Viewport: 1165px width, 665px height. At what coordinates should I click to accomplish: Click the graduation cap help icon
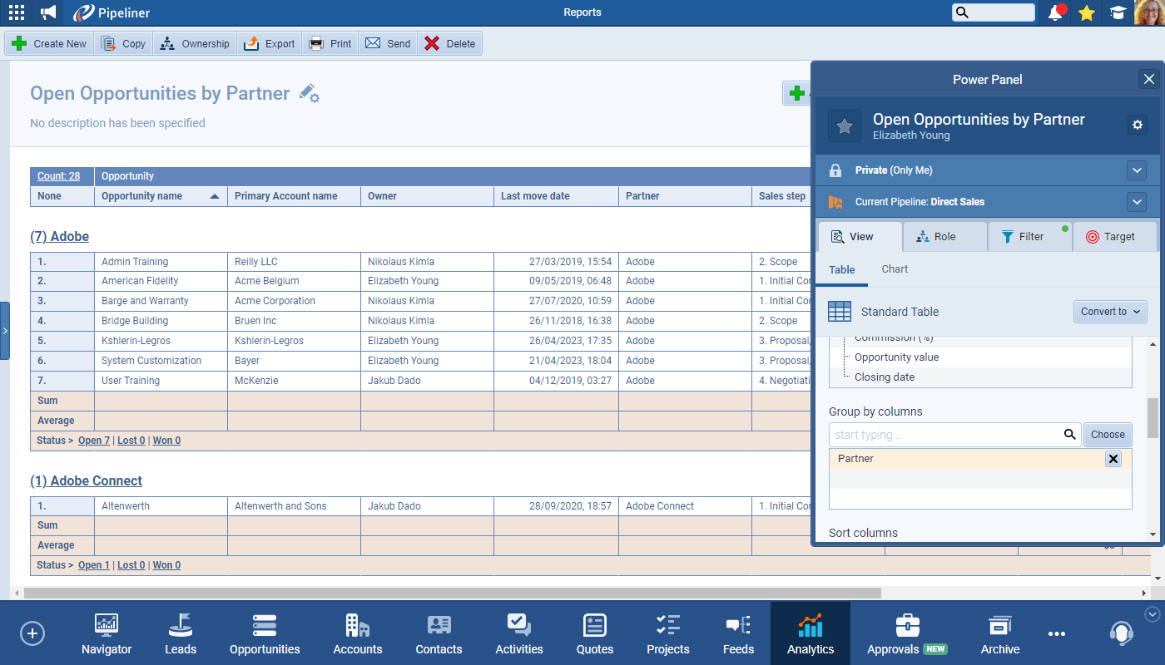pyautogui.click(x=1118, y=12)
